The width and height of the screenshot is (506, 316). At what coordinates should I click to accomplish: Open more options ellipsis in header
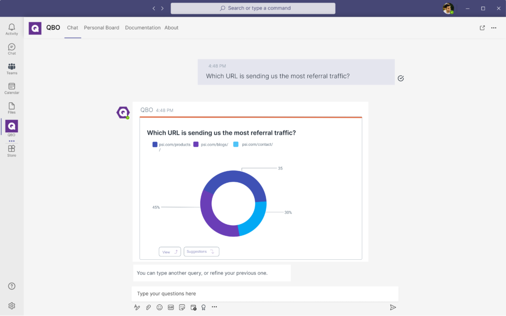click(494, 28)
